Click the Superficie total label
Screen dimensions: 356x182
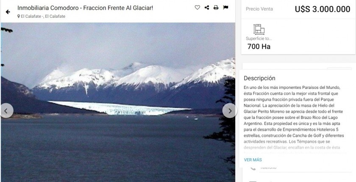point(259,39)
